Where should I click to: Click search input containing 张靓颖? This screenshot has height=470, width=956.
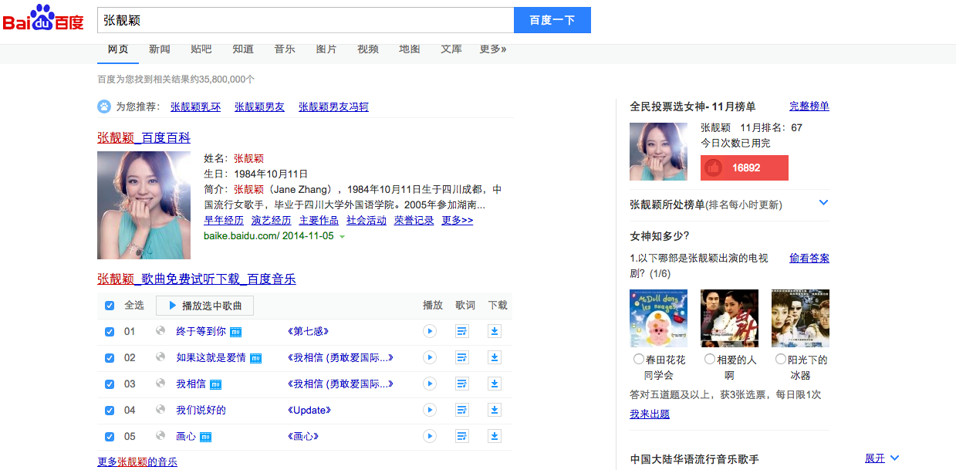[306, 20]
